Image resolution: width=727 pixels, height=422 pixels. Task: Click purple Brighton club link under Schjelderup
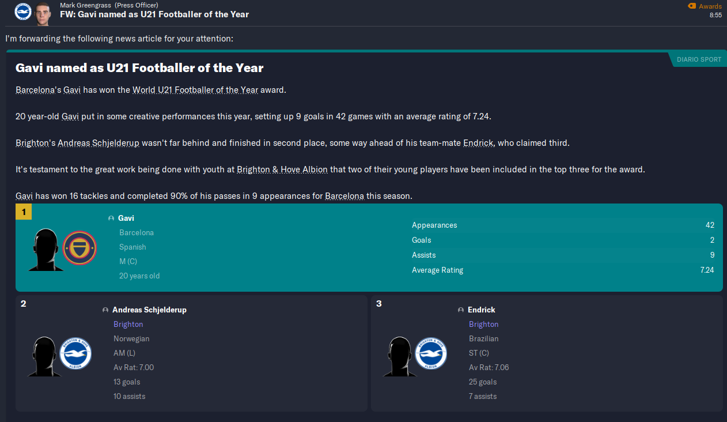[128, 325]
